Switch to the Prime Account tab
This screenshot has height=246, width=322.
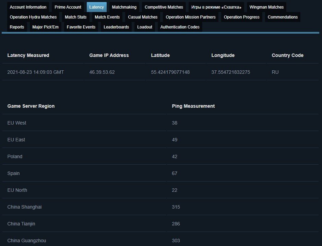[x=68, y=7]
